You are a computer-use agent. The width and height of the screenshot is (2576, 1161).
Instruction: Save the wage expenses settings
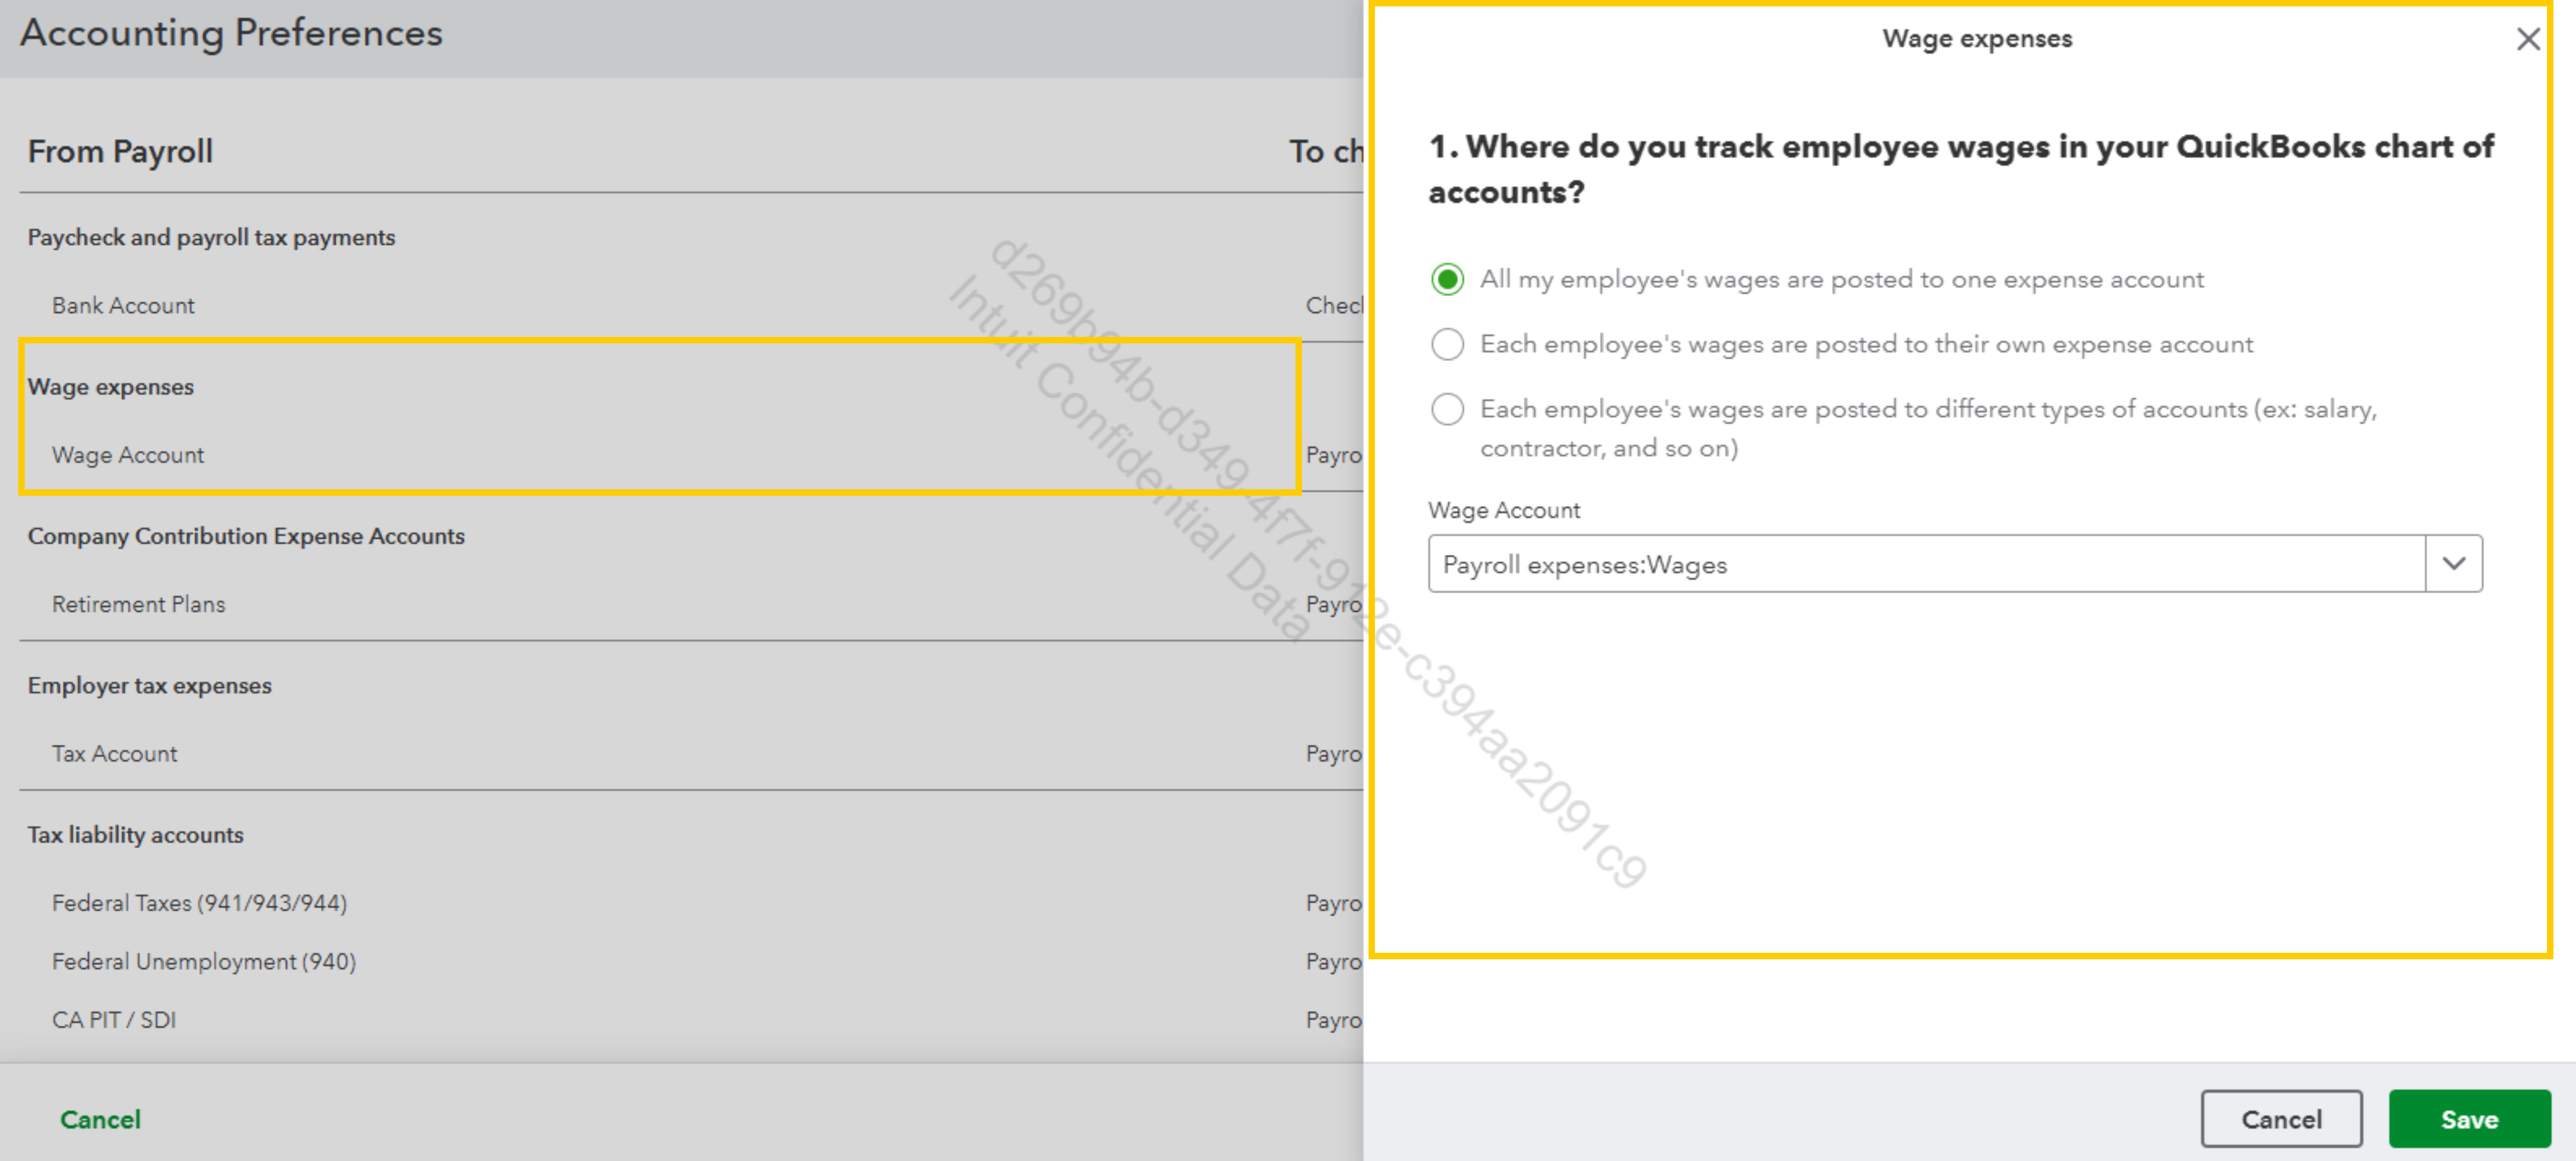pos(2468,1119)
